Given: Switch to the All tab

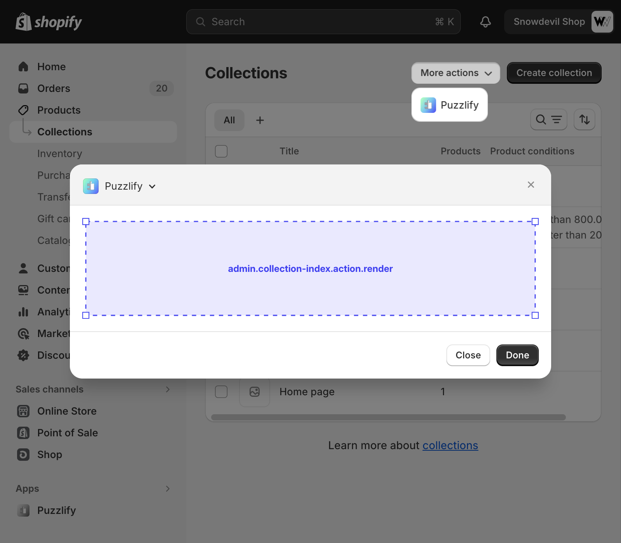Looking at the screenshot, I should (x=229, y=120).
